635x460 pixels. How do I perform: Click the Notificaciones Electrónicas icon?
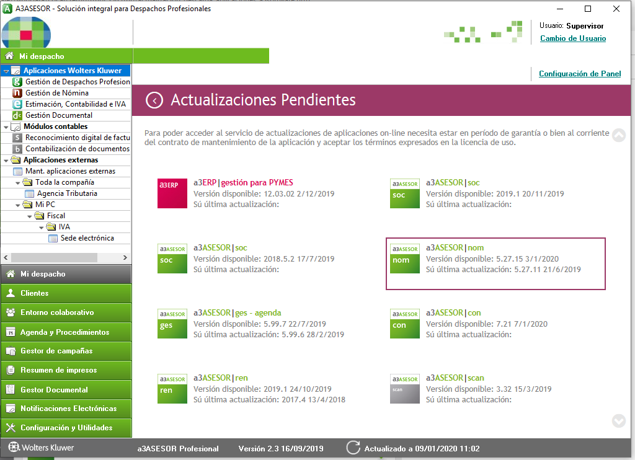pos(11,409)
